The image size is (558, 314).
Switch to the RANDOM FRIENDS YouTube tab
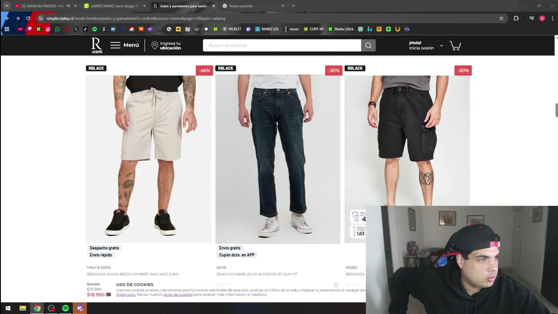click(45, 6)
